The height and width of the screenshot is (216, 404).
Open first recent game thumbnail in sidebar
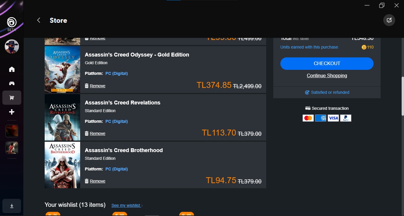click(x=12, y=131)
